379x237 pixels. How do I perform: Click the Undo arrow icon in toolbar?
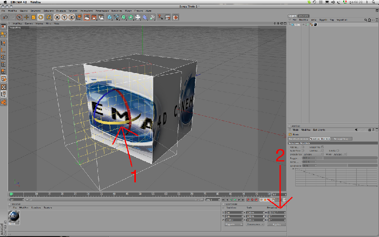pos(5,17)
